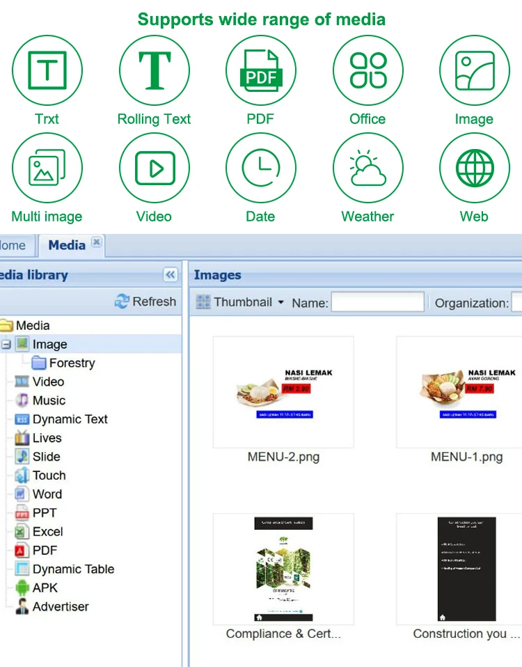This screenshot has width=522, height=667.
Task: Click the Compliance & Cert... caption
Action: 283,634
